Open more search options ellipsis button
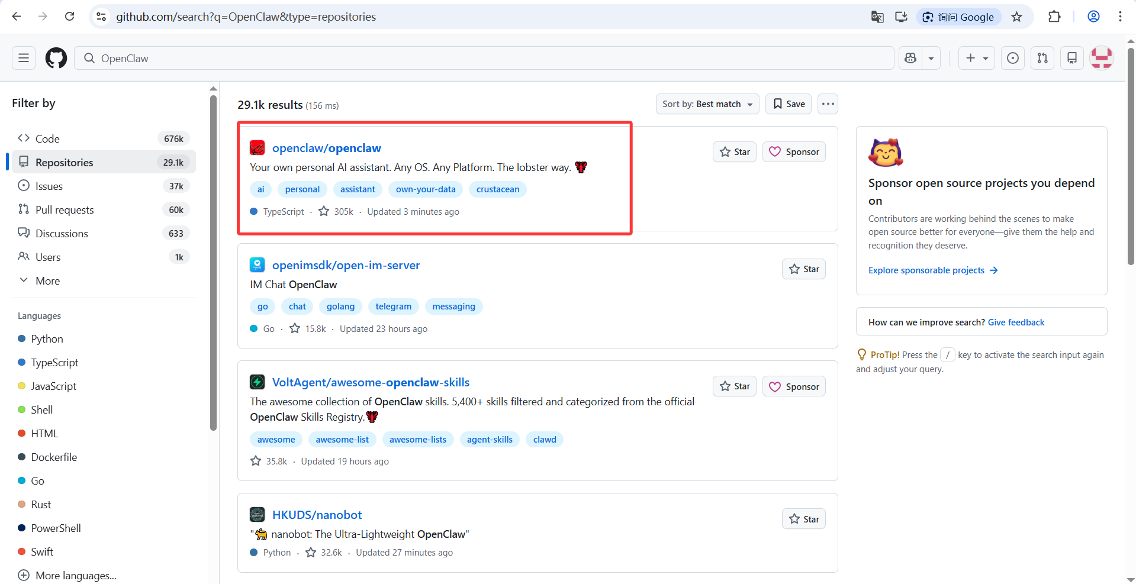 tap(828, 104)
